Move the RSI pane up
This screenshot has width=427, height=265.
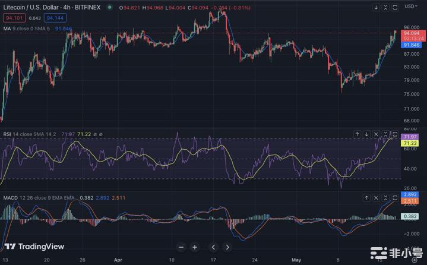pyautogui.click(x=357, y=135)
